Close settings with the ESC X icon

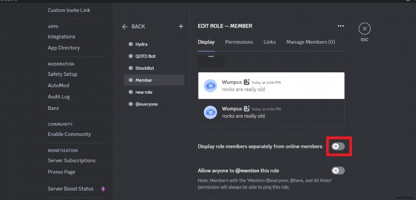(365, 29)
